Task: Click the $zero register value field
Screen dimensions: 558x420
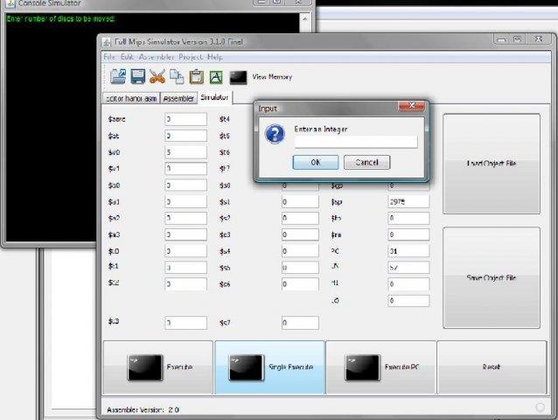Action: click(x=185, y=119)
